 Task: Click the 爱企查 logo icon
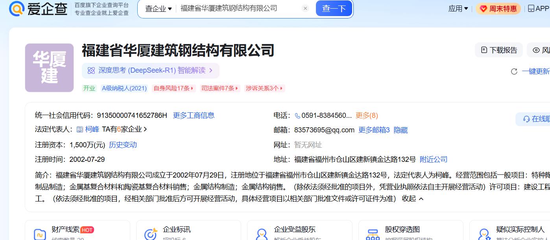tap(17, 9)
